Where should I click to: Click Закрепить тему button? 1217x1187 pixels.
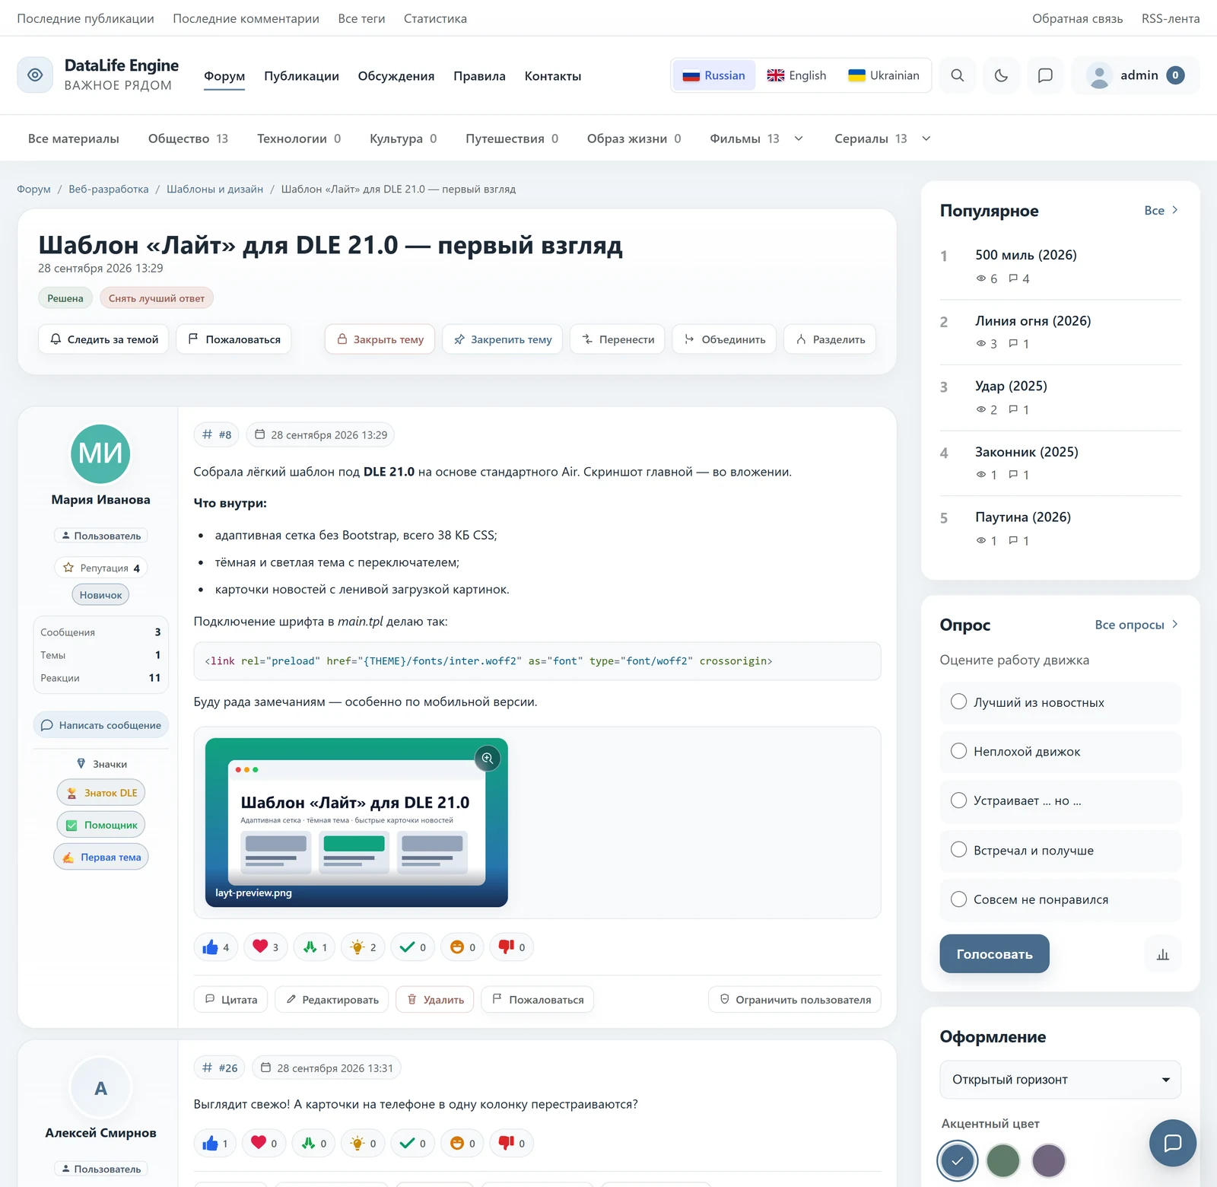(x=502, y=339)
